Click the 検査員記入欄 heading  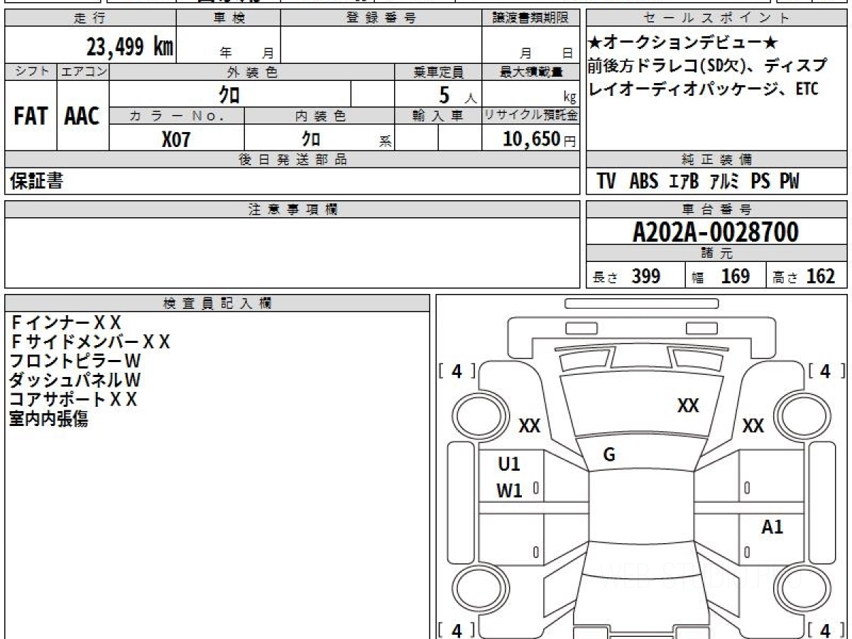[217, 303]
